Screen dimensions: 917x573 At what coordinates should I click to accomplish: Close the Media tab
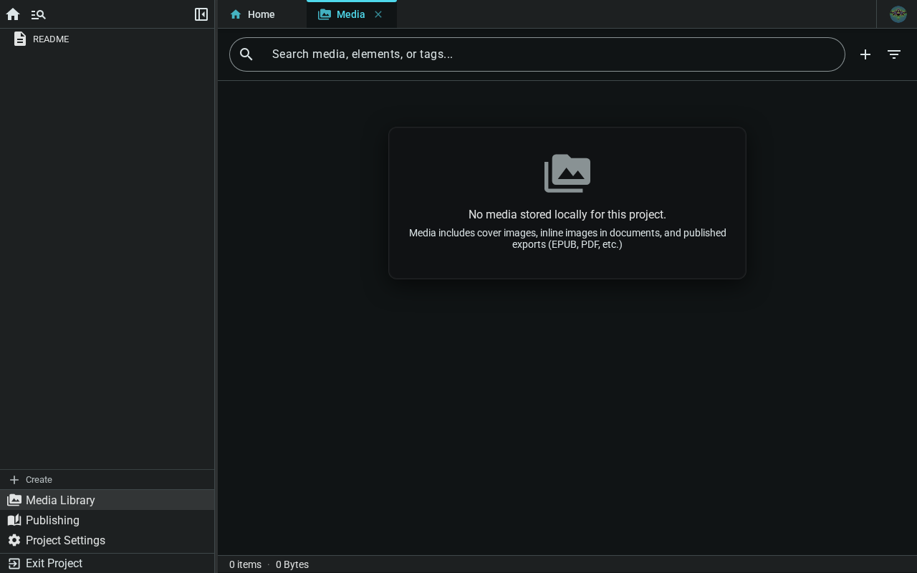tap(378, 14)
